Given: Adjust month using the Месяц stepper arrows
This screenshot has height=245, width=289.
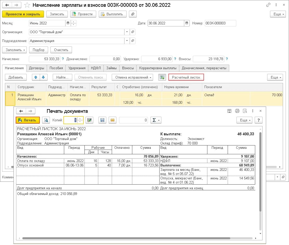Looking at the screenshot, I should (x=74, y=23).
